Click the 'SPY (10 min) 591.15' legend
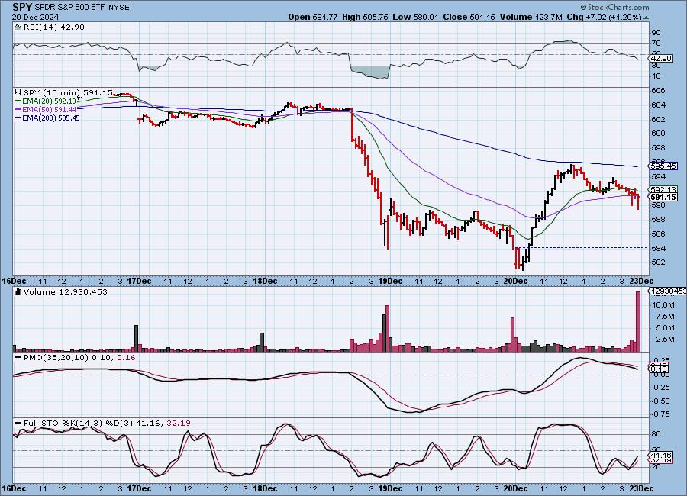Image resolution: width=687 pixels, height=496 pixels. (x=68, y=93)
